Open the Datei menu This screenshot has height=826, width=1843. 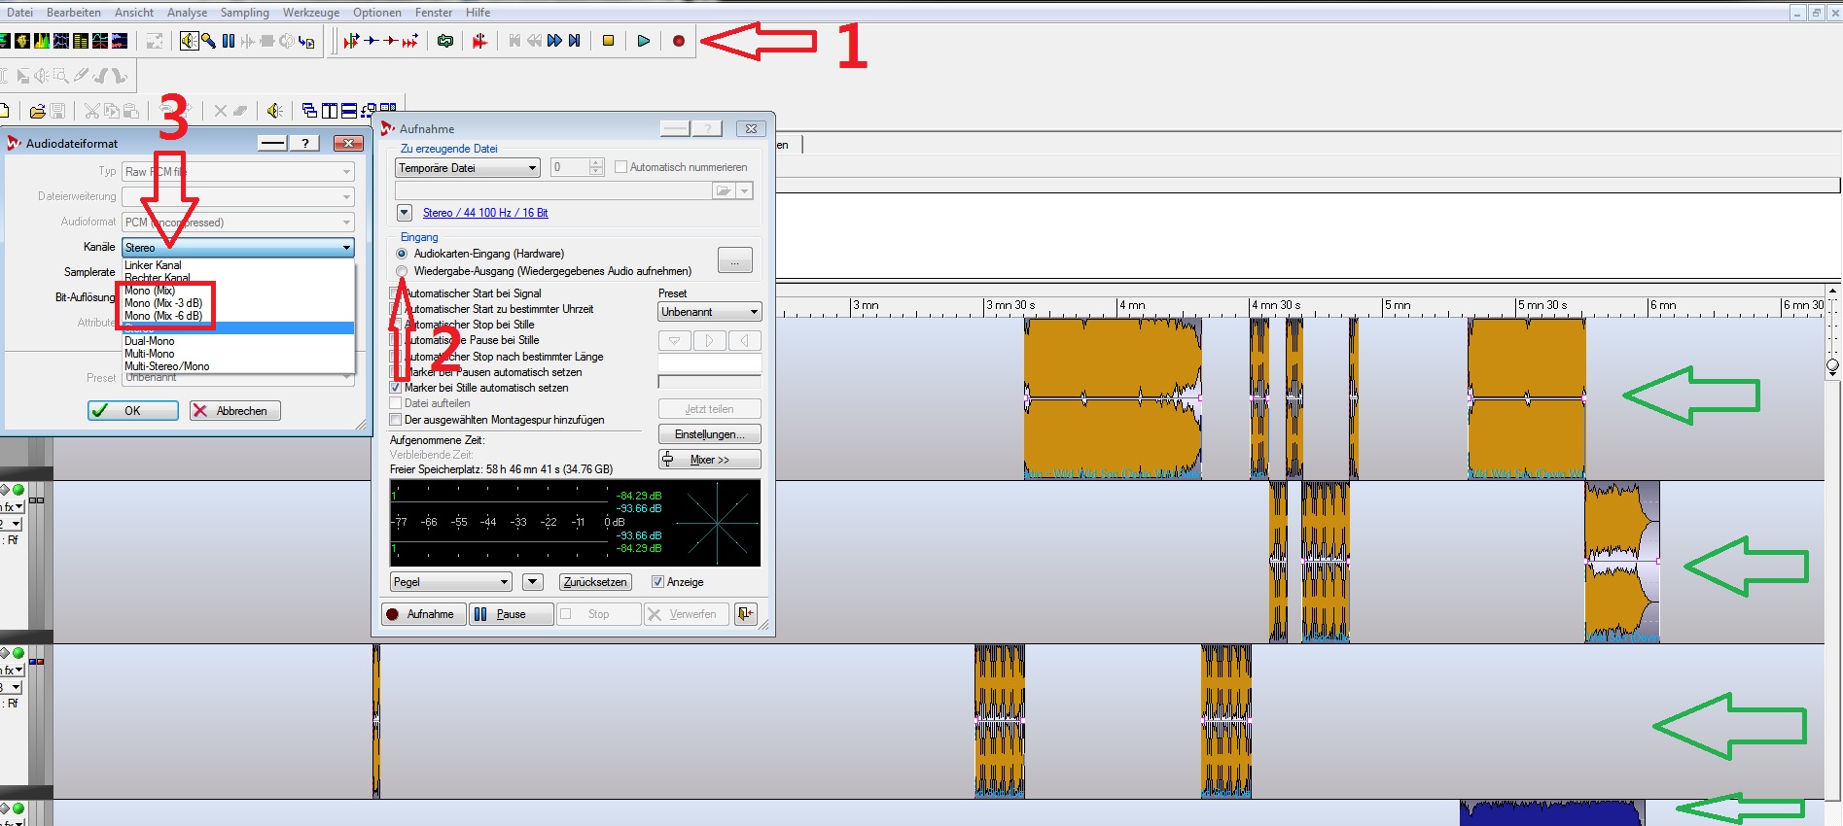[x=19, y=13]
